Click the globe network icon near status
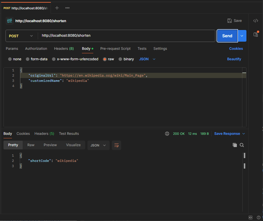The image size is (263, 221). (x=167, y=134)
